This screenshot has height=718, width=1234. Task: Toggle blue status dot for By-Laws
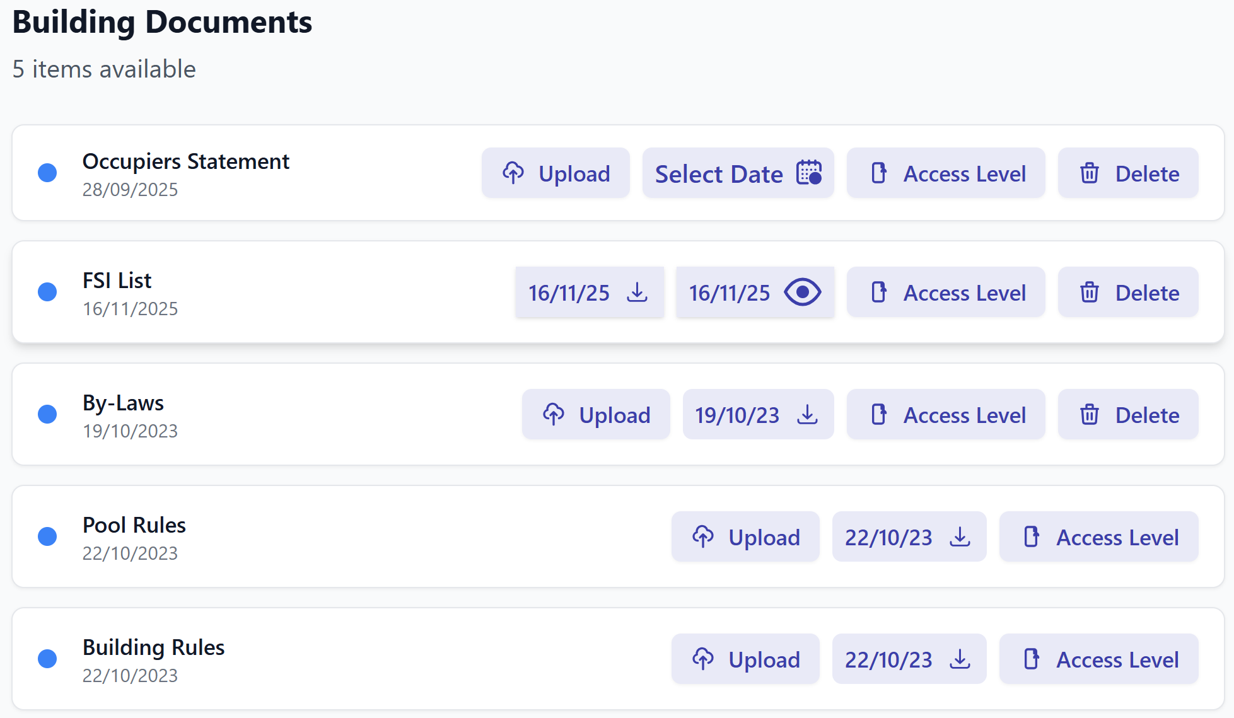click(x=47, y=414)
